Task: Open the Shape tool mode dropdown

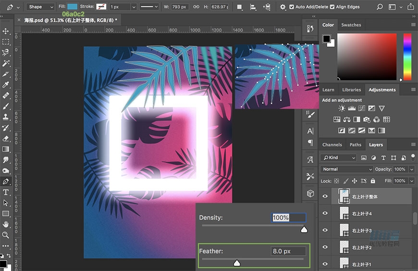Action: tap(40, 7)
